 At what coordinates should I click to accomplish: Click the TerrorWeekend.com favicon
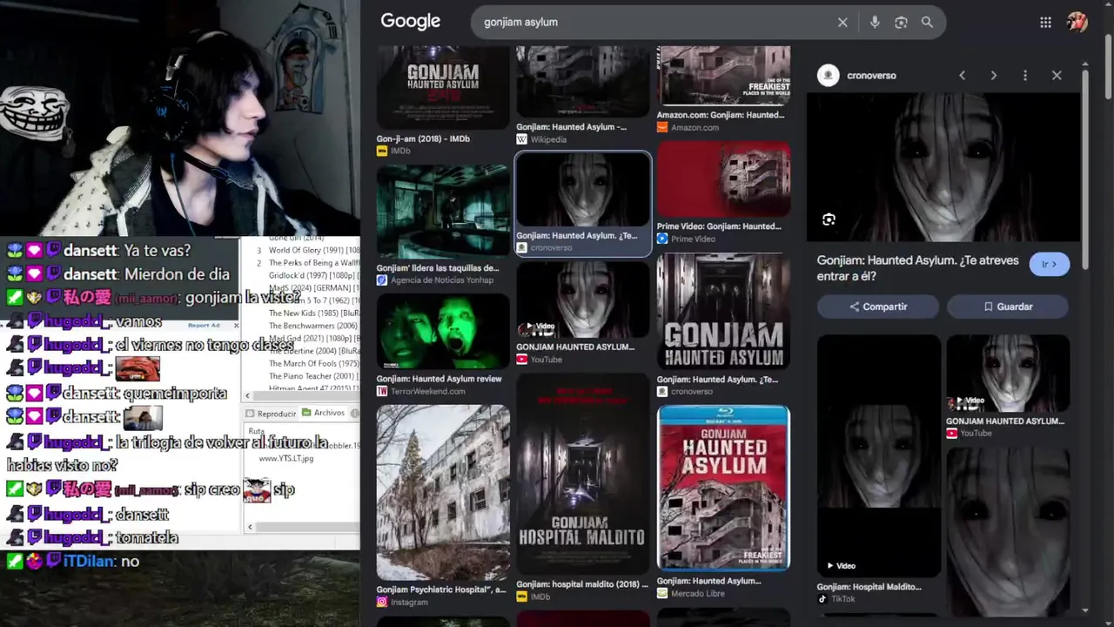pos(382,391)
